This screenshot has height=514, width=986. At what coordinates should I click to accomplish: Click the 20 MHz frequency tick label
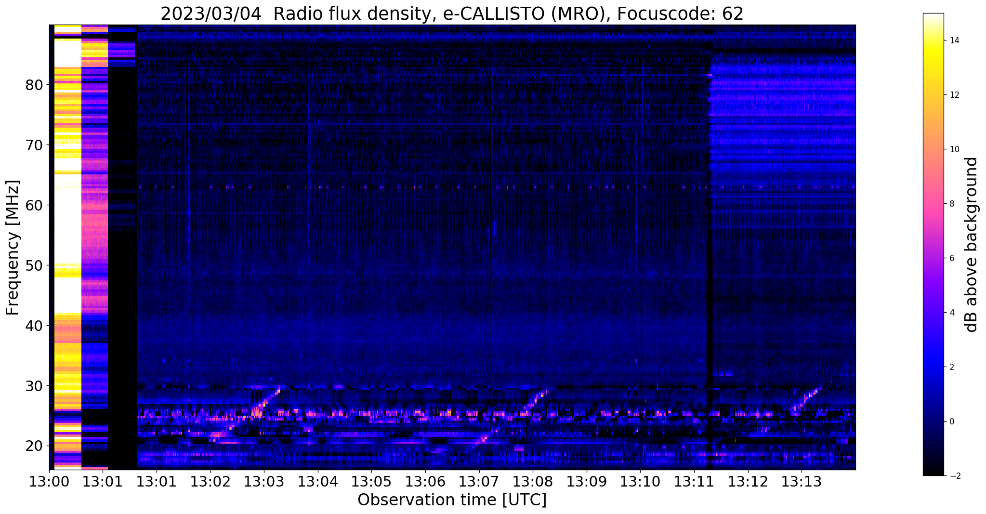point(34,446)
